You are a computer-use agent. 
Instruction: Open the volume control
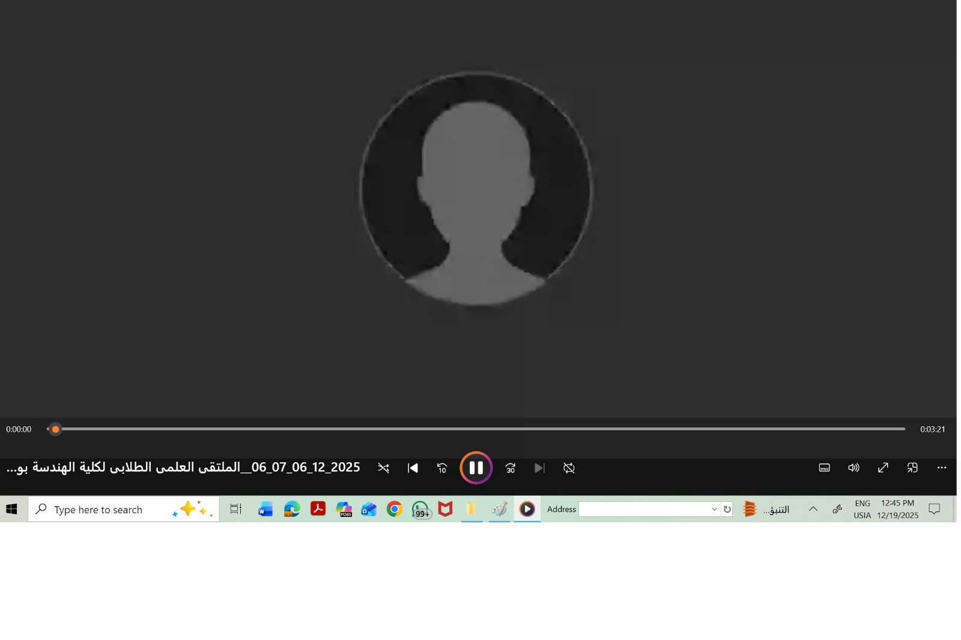tap(853, 468)
